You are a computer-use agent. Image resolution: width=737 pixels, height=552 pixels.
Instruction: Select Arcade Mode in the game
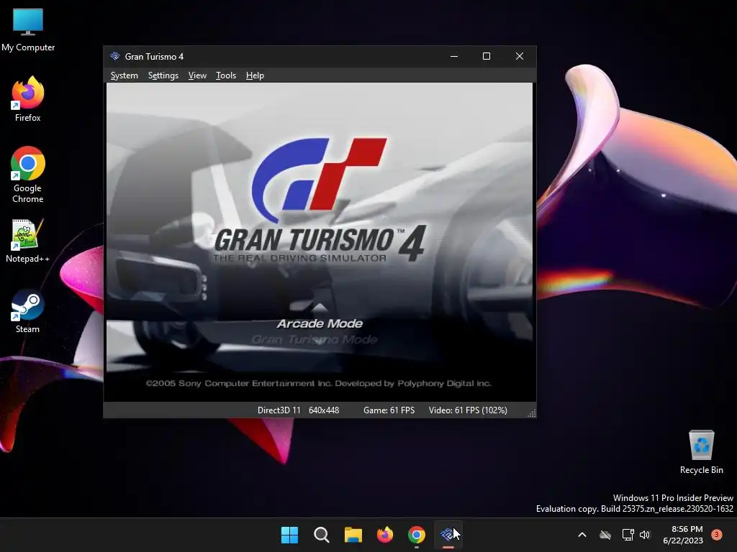tap(320, 323)
